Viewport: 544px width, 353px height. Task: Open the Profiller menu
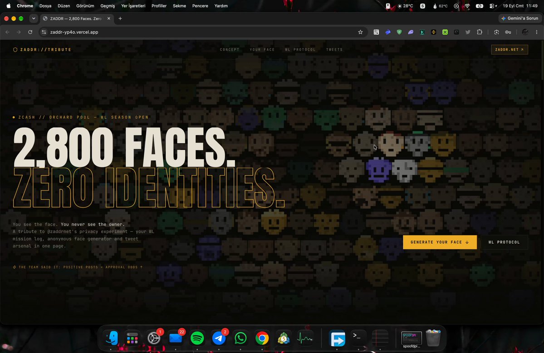point(159,6)
